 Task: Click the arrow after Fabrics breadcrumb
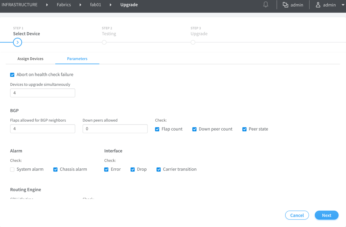coord(80,5)
